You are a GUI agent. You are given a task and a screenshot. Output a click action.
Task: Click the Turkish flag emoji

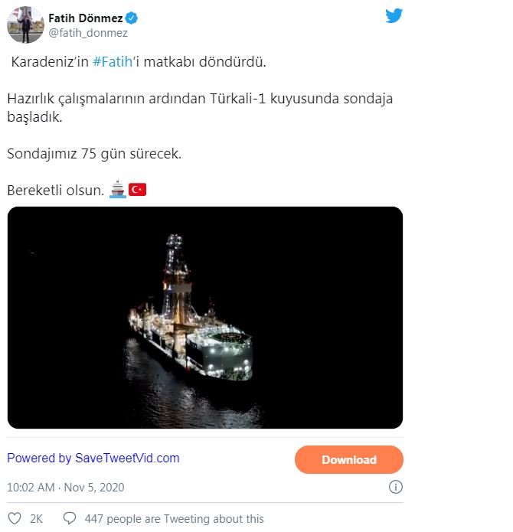click(x=137, y=189)
